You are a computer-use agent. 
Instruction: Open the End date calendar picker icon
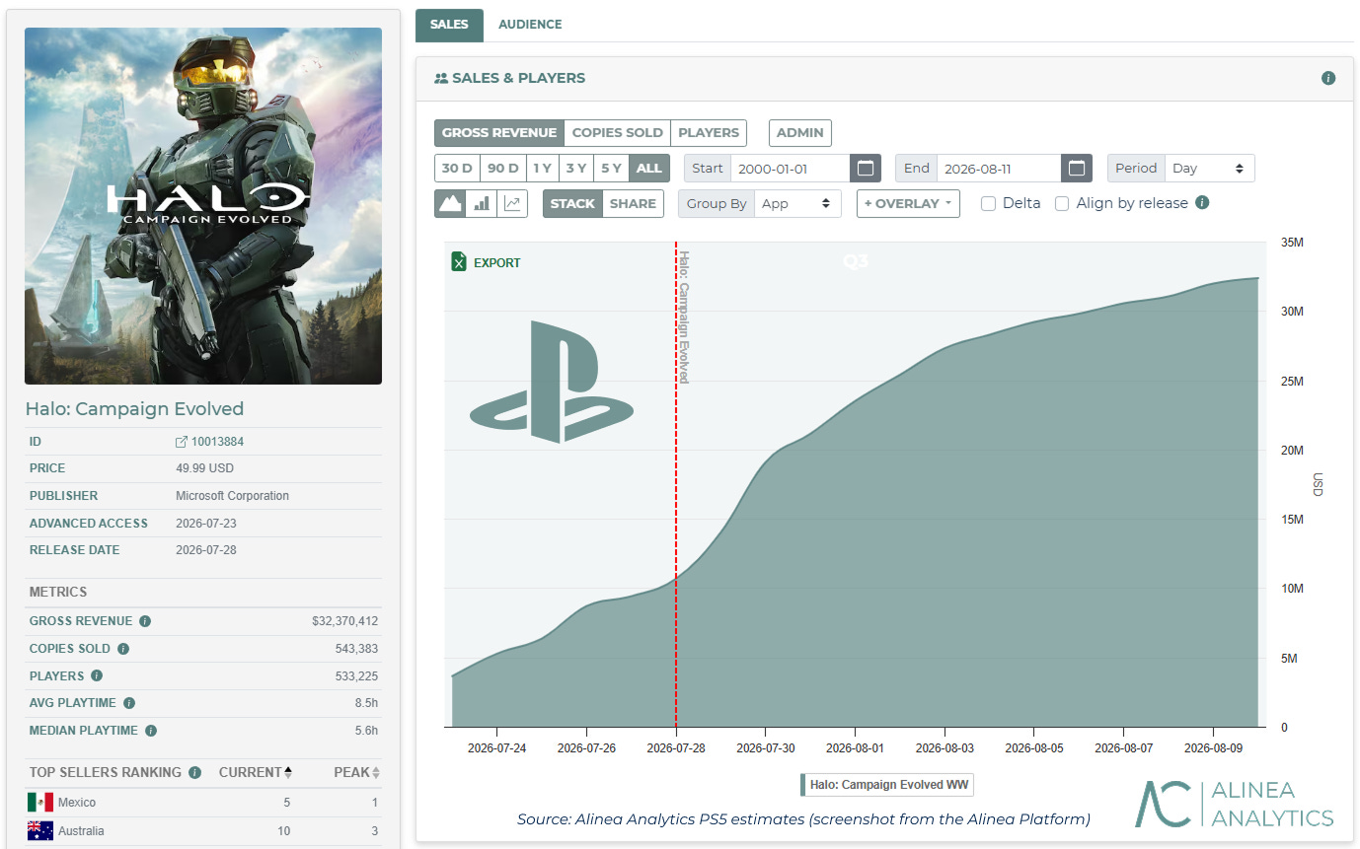[1077, 169]
